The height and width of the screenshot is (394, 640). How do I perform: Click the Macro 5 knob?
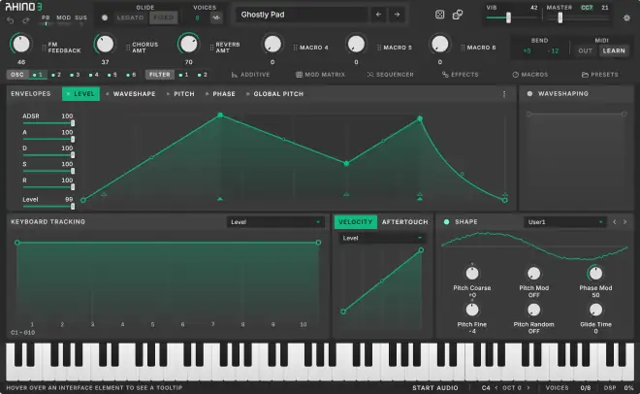point(356,44)
